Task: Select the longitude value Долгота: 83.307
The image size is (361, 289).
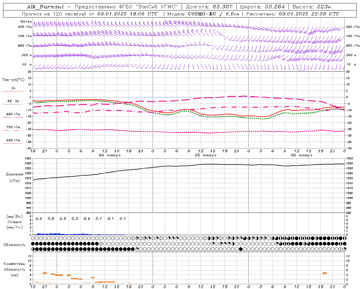Action: pos(209,7)
